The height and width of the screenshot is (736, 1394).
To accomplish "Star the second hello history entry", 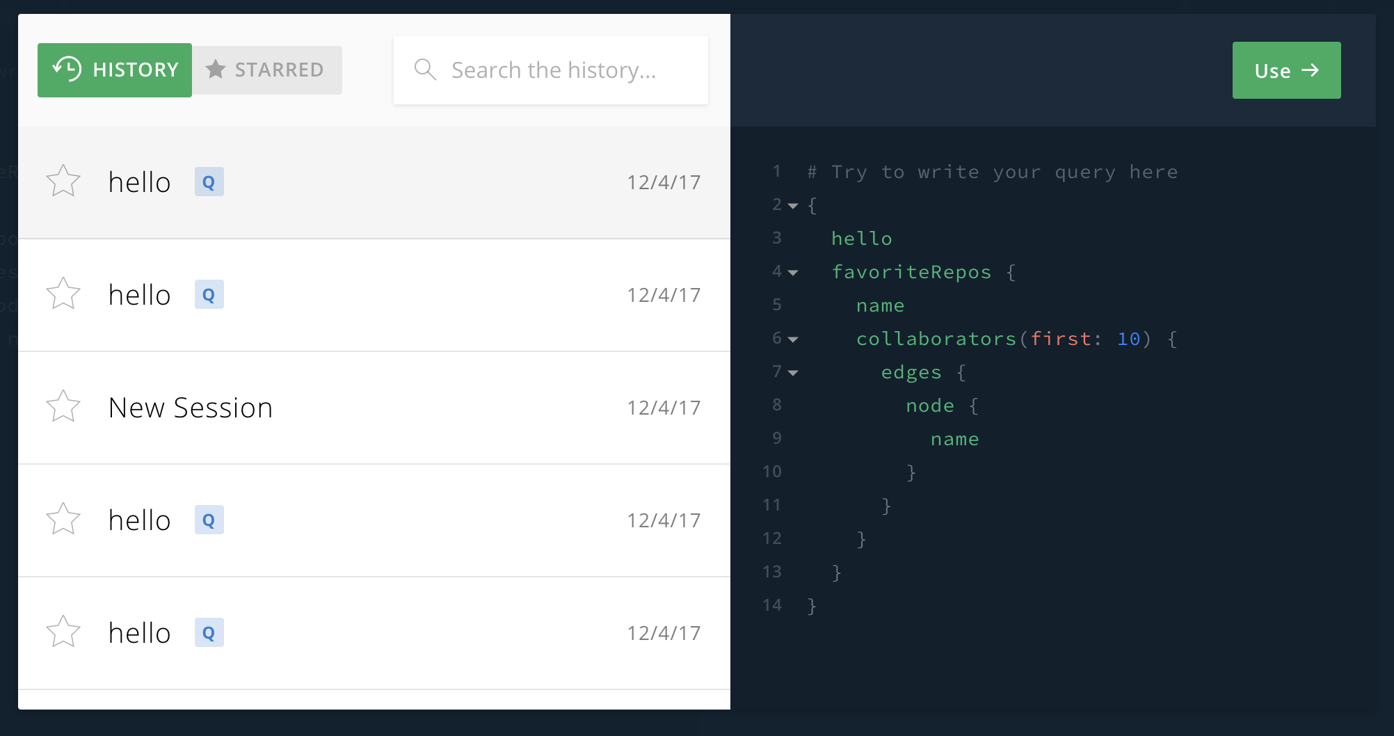I will pos(63,294).
